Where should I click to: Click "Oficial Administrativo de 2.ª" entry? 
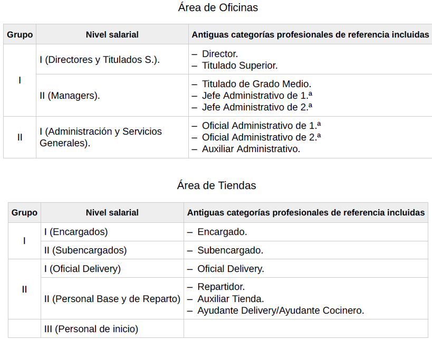click(261, 137)
